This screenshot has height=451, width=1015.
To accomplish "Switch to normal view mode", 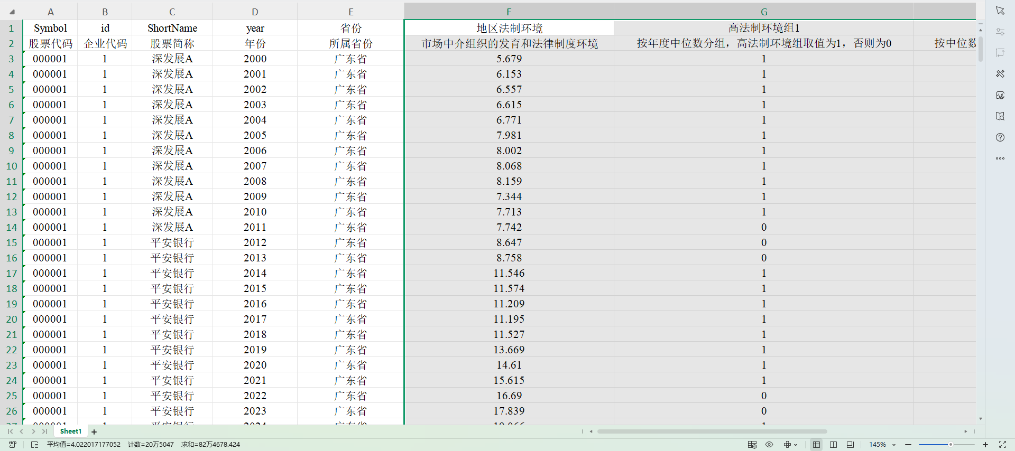I will (x=816, y=445).
